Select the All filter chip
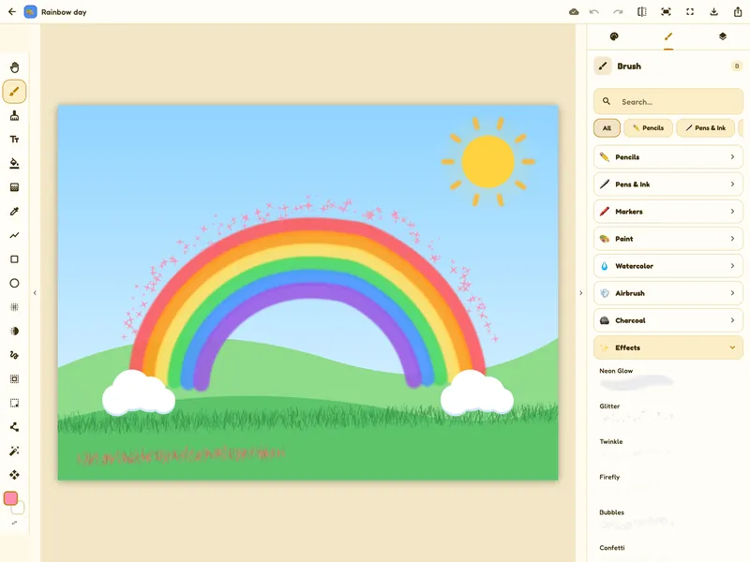Screen dimensions: 750x562 pos(607,128)
